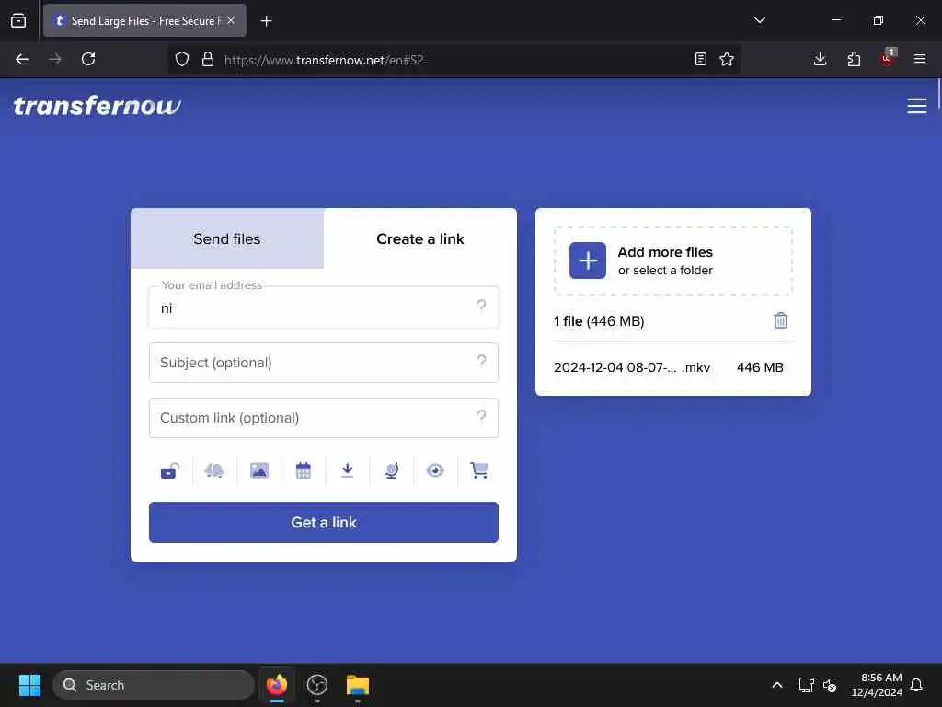Screen dimensions: 942x707
Task: Click Add more files text
Action: pyautogui.click(x=665, y=252)
